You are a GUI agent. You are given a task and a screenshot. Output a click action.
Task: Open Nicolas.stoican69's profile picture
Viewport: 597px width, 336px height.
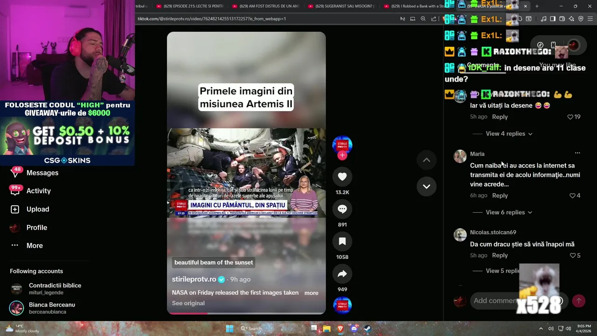[x=460, y=235]
